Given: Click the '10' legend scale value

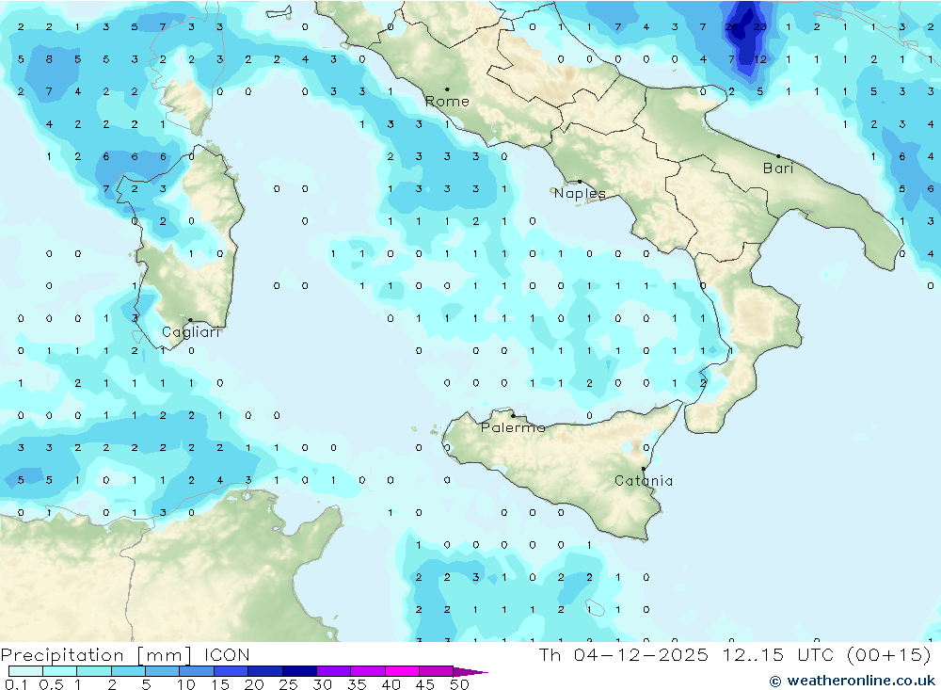Looking at the screenshot, I should (186, 684).
